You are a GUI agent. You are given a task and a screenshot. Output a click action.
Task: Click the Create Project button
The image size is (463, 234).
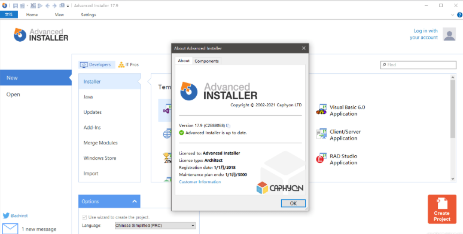tap(441, 209)
